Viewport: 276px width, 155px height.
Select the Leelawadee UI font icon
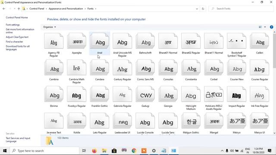click(122, 121)
